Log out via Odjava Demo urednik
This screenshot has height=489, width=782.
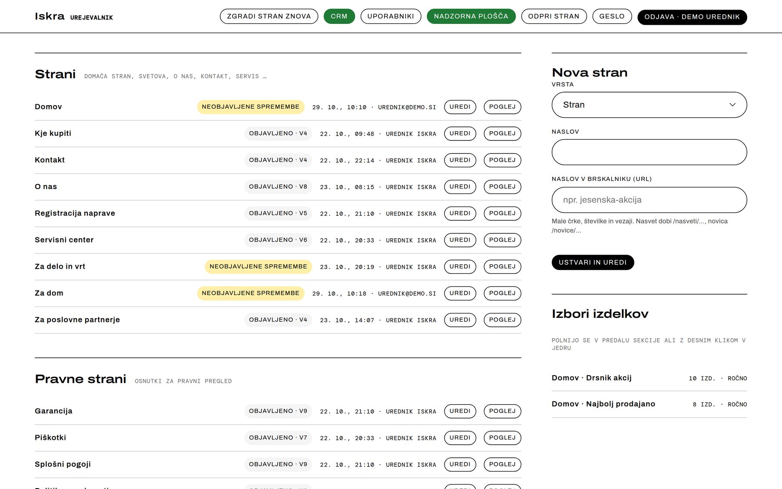point(692,17)
